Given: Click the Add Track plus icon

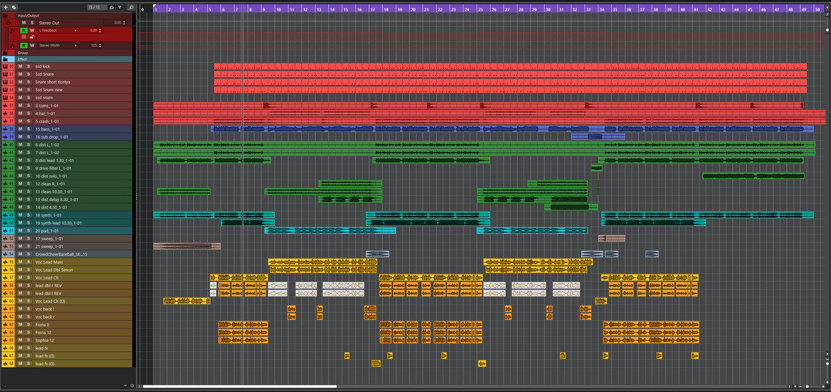Looking at the screenshot, I should (x=6, y=8).
